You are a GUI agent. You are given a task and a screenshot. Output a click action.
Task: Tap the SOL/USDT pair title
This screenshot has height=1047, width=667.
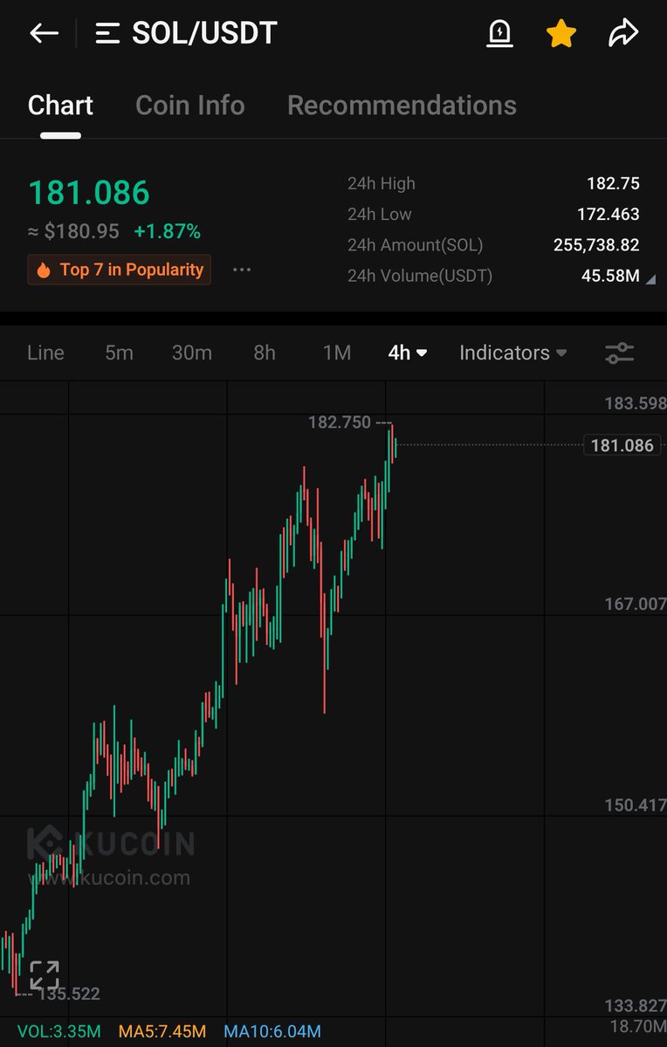[x=204, y=34]
